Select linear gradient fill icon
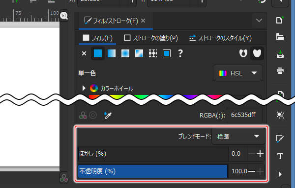Viewport: 295px width, 188px height. coord(112,53)
